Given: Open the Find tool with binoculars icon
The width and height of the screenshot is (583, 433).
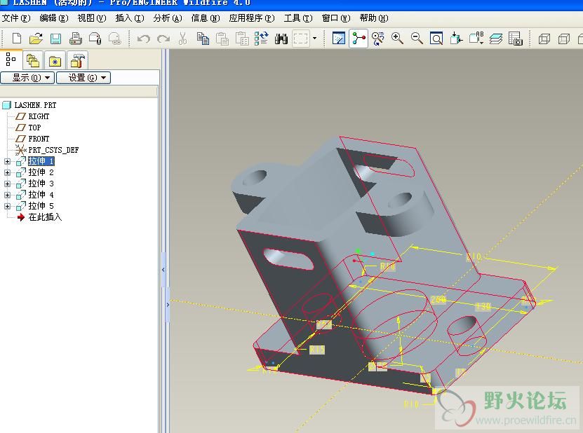Looking at the screenshot, I should tap(281, 39).
